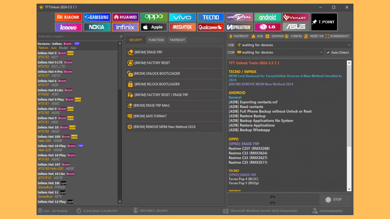Click the ADB toolbar item

point(257,36)
